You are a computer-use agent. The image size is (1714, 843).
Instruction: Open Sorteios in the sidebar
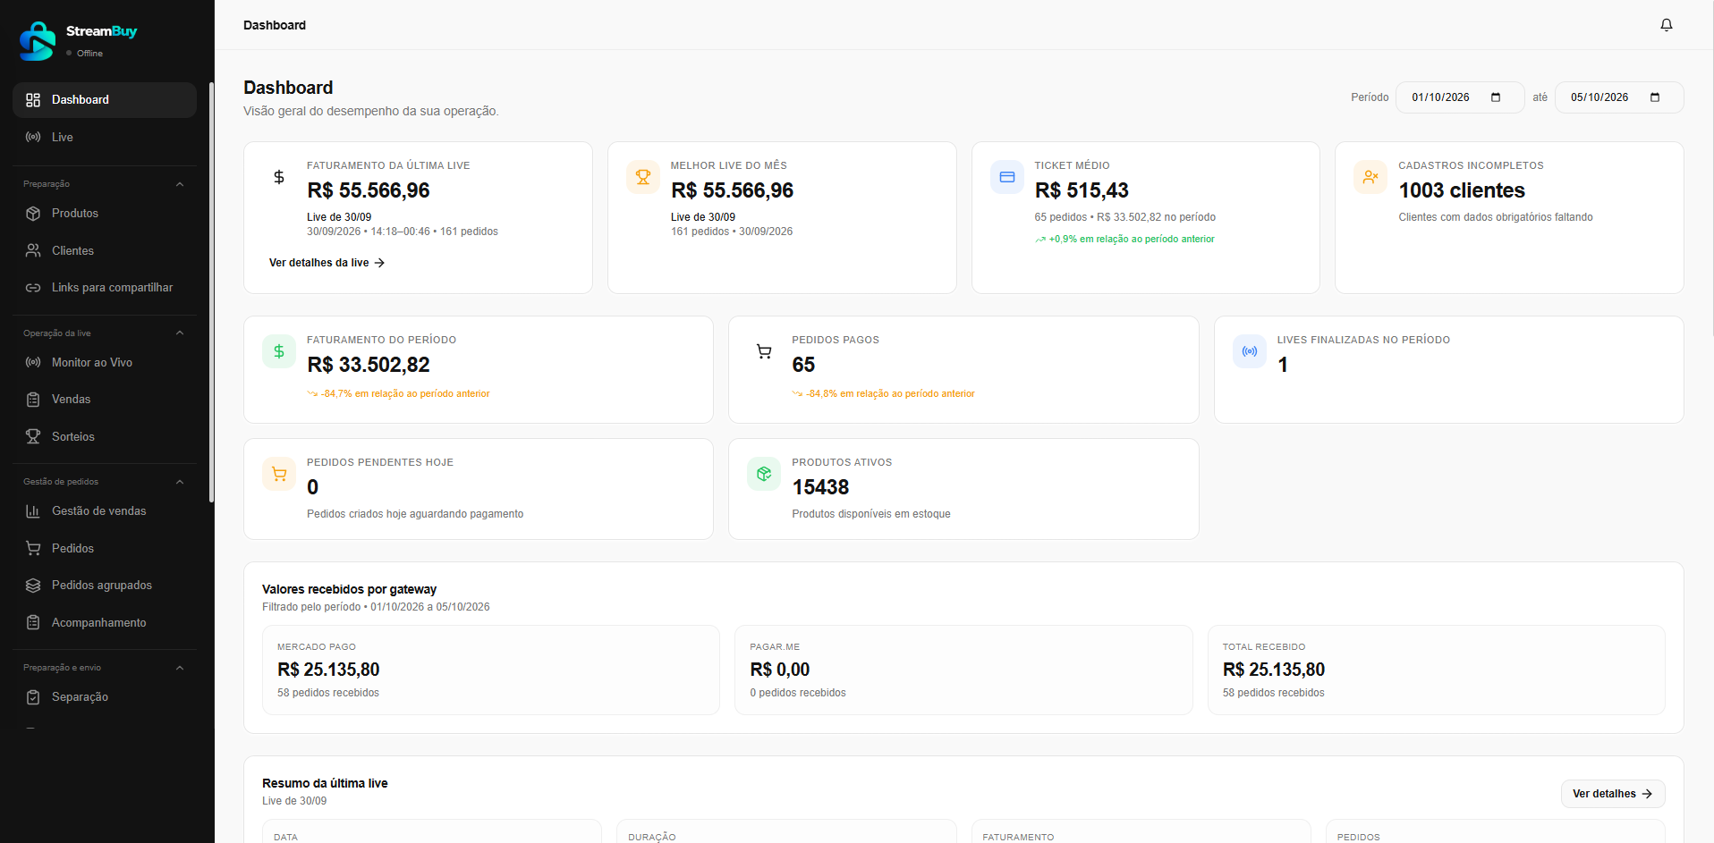105,436
